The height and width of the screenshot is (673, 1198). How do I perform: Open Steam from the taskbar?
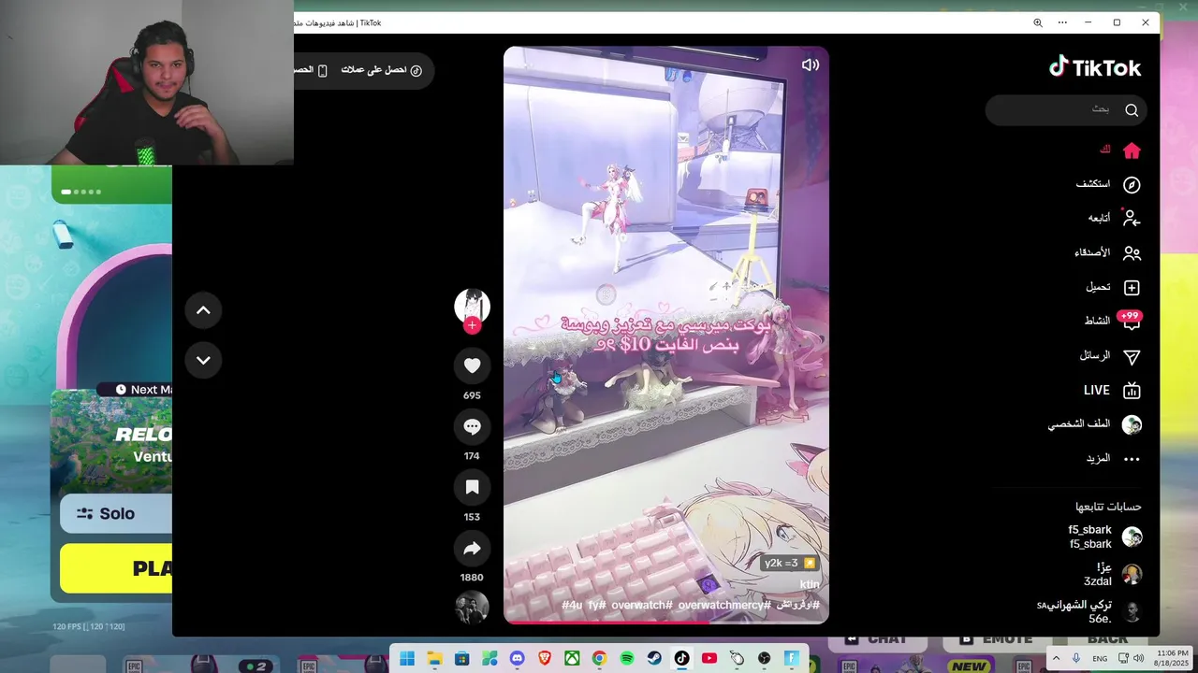tap(654, 658)
